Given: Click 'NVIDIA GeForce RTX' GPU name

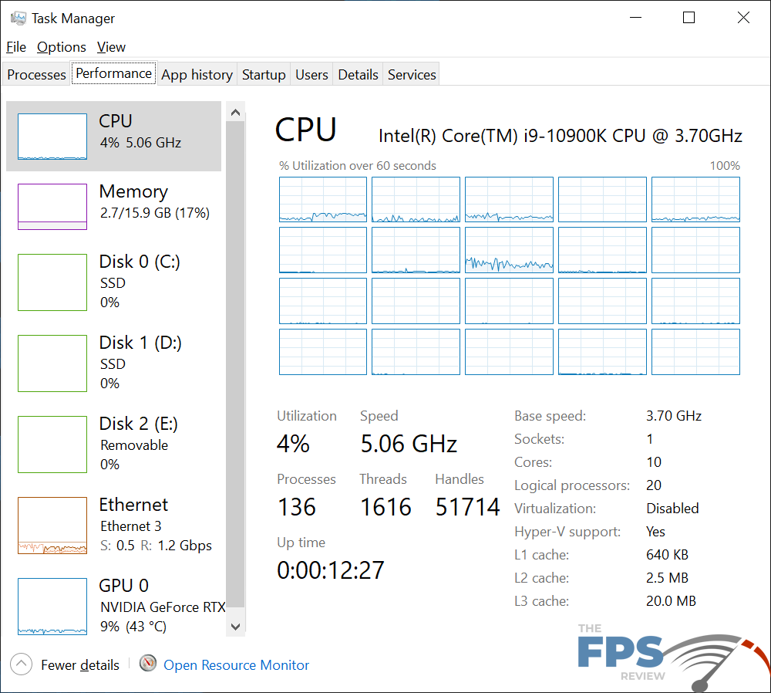Looking at the screenshot, I should (x=163, y=607).
